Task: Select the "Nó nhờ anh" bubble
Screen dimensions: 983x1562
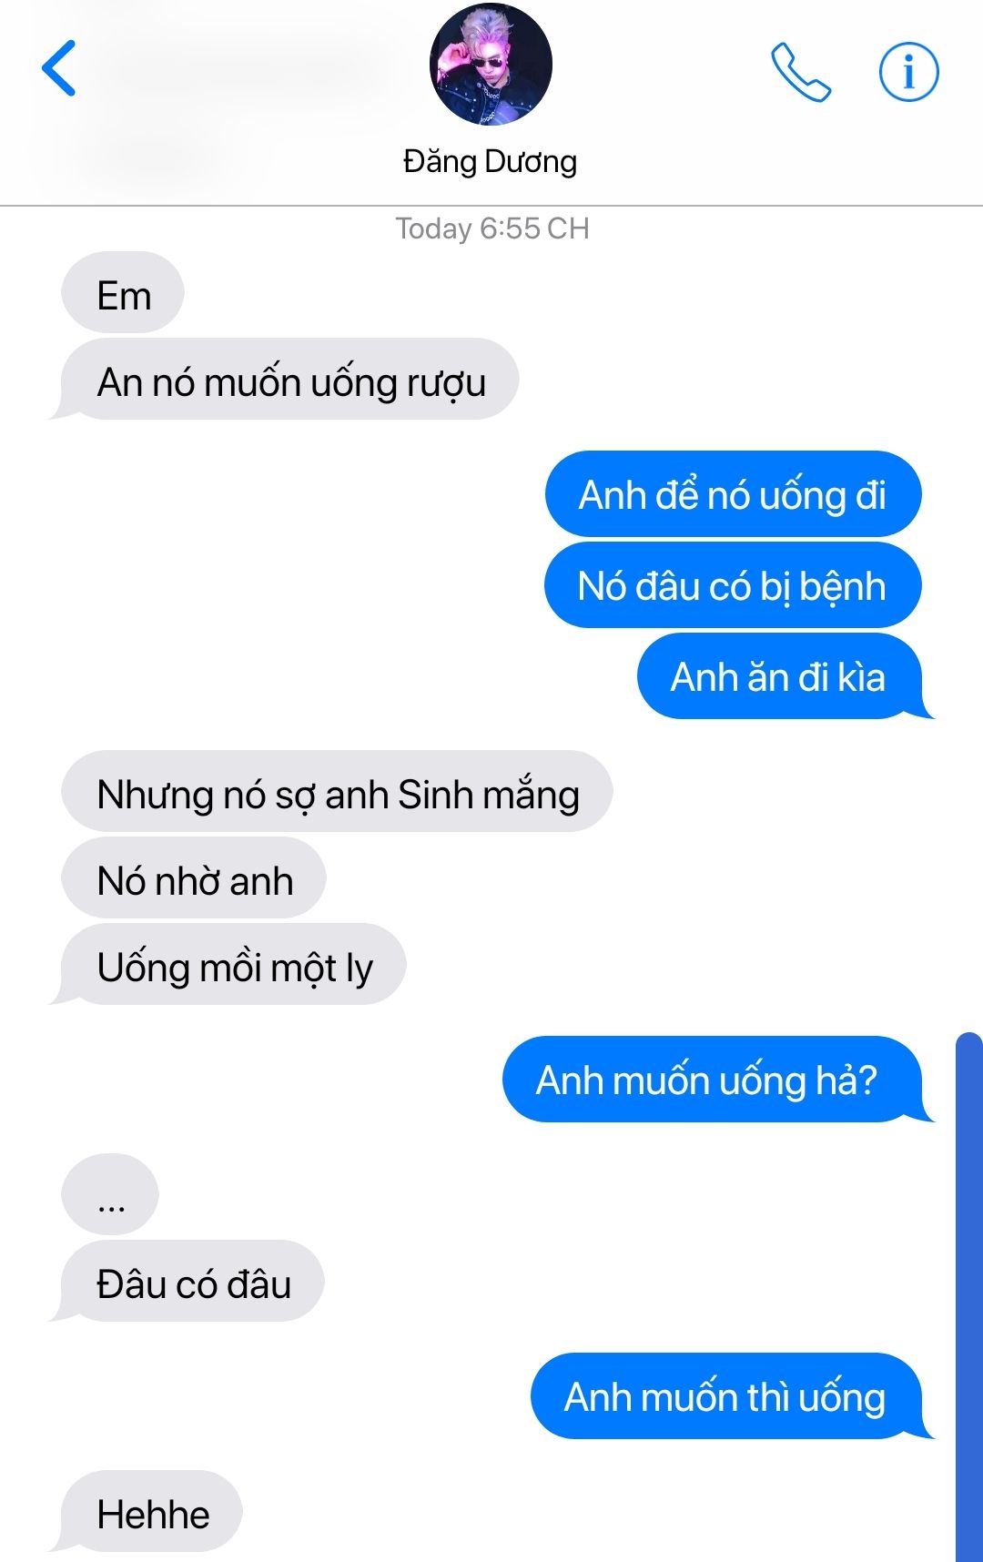Action: (194, 877)
